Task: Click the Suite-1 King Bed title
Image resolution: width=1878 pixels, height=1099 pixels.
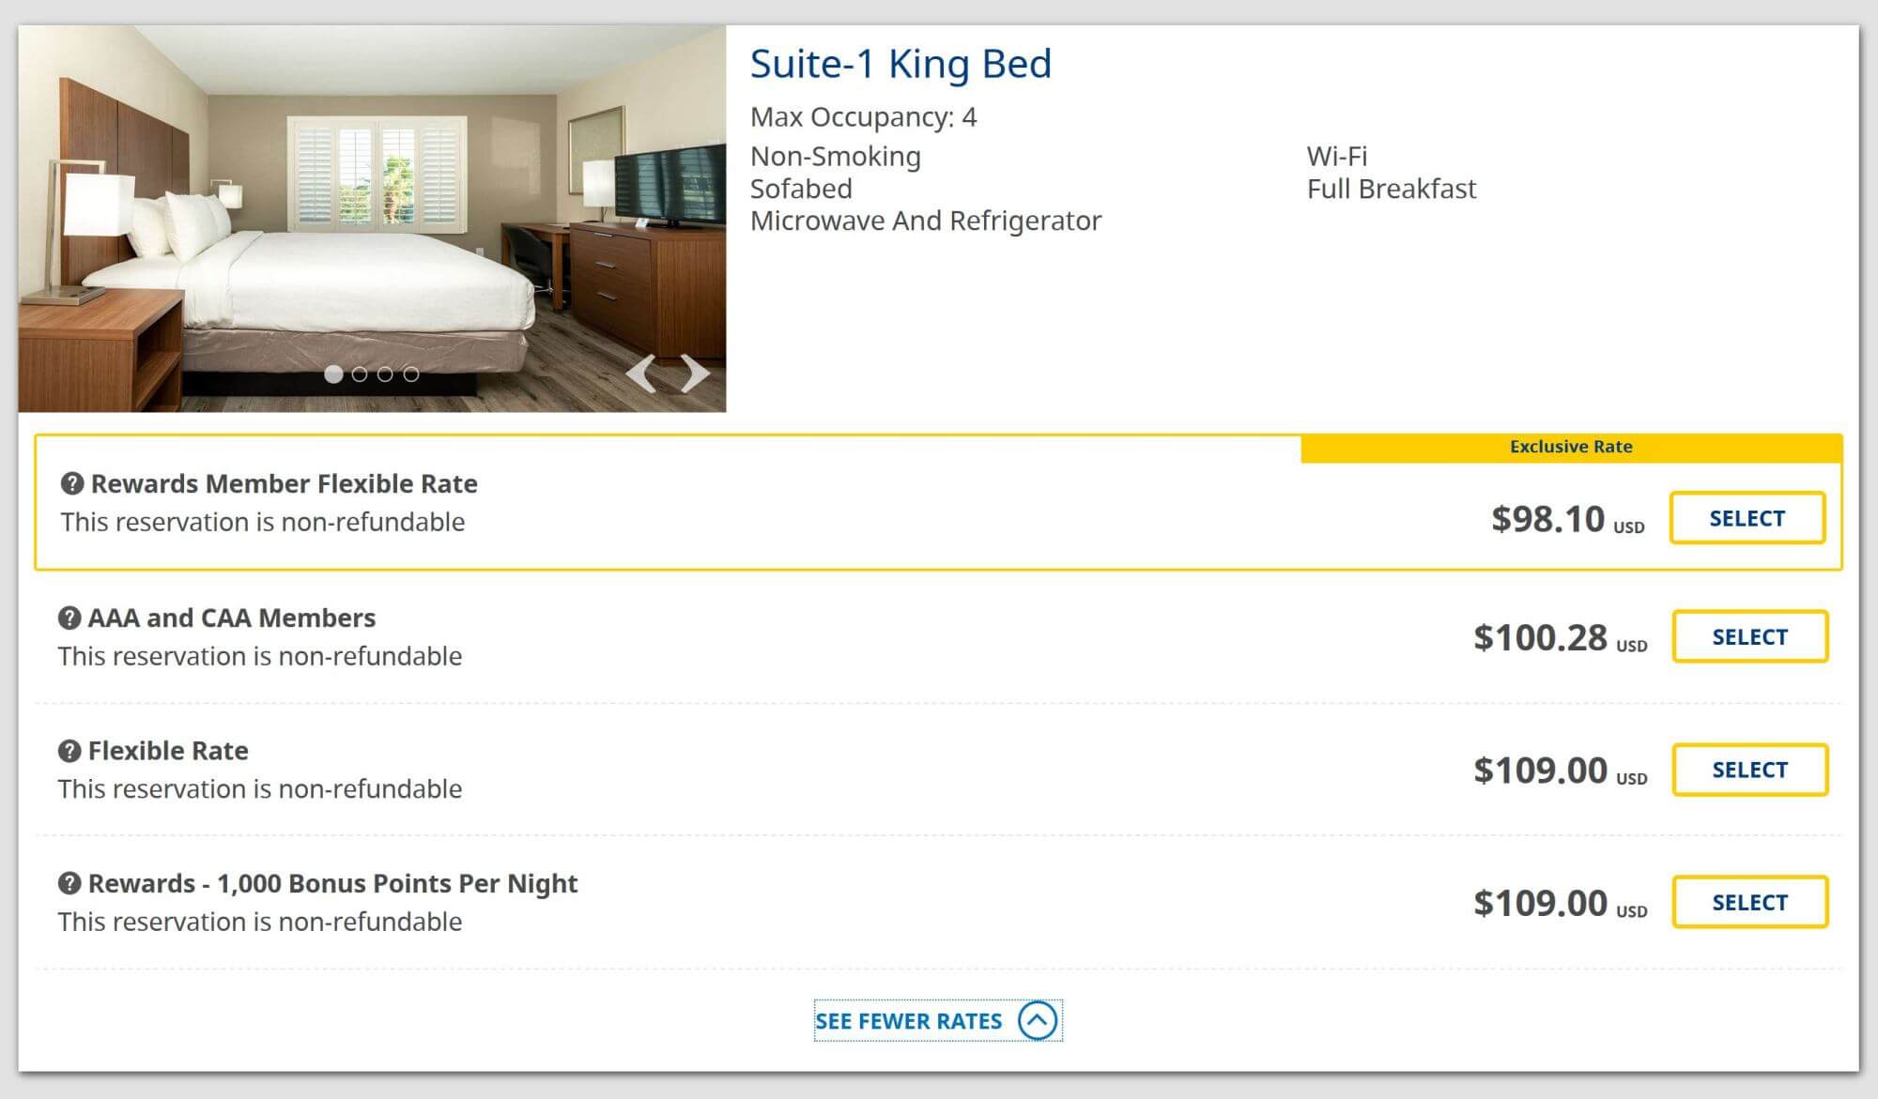Action: point(901,64)
